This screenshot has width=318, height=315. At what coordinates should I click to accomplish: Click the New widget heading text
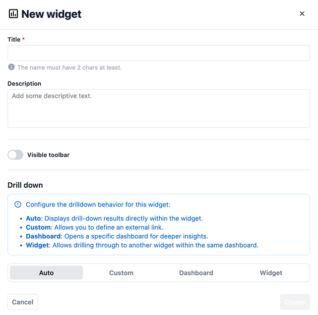pyautogui.click(x=51, y=14)
